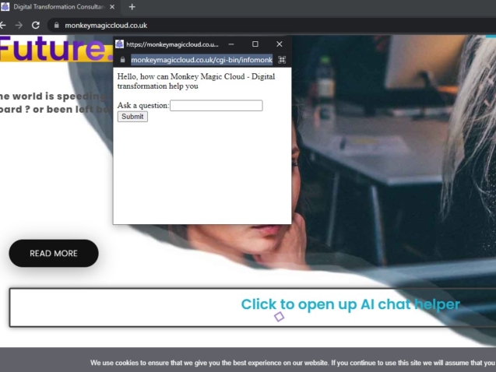
Task: Focus the Ask a question text field
Action: [216, 106]
